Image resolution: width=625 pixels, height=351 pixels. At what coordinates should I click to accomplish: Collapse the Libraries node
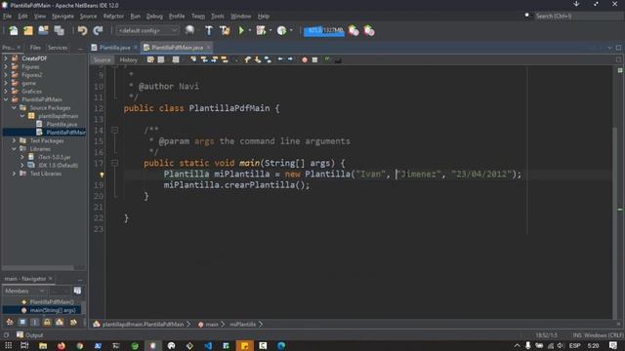point(14,149)
